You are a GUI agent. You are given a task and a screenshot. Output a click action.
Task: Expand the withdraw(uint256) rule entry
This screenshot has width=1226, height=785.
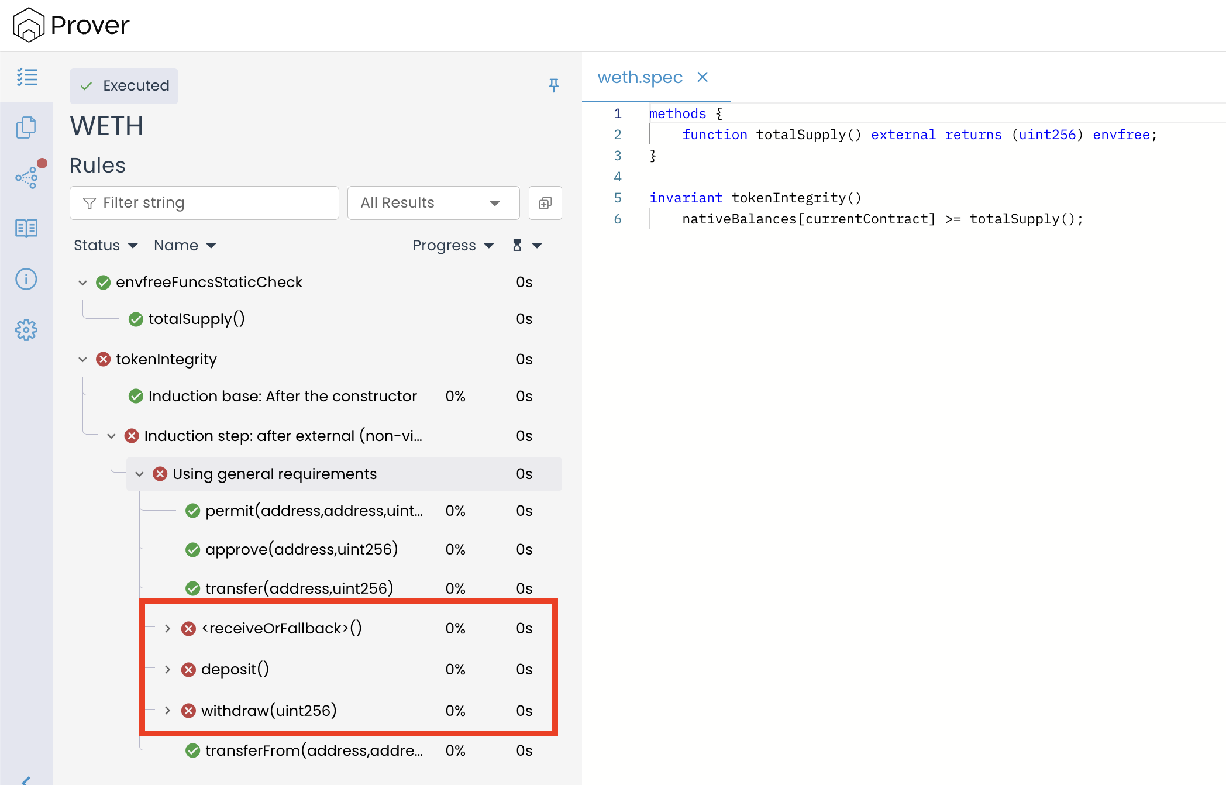pos(168,711)
